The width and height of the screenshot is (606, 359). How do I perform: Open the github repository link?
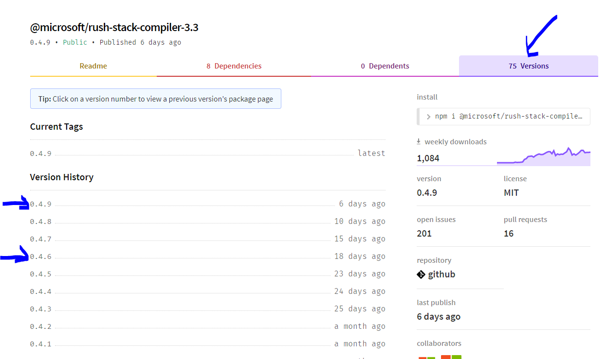coord(441,274)
